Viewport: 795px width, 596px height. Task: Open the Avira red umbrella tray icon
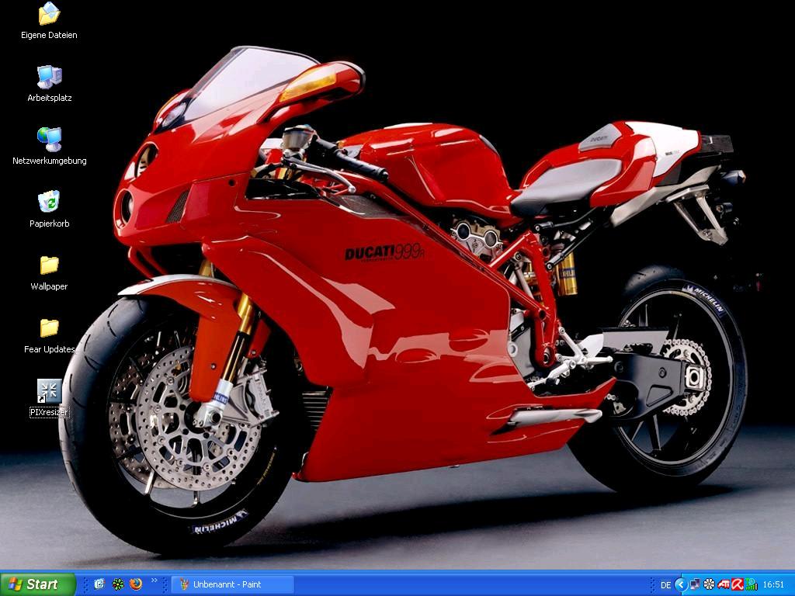(x=737, y=584)
